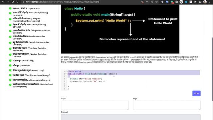Open the browser home icon

click(x=17, y=2)
